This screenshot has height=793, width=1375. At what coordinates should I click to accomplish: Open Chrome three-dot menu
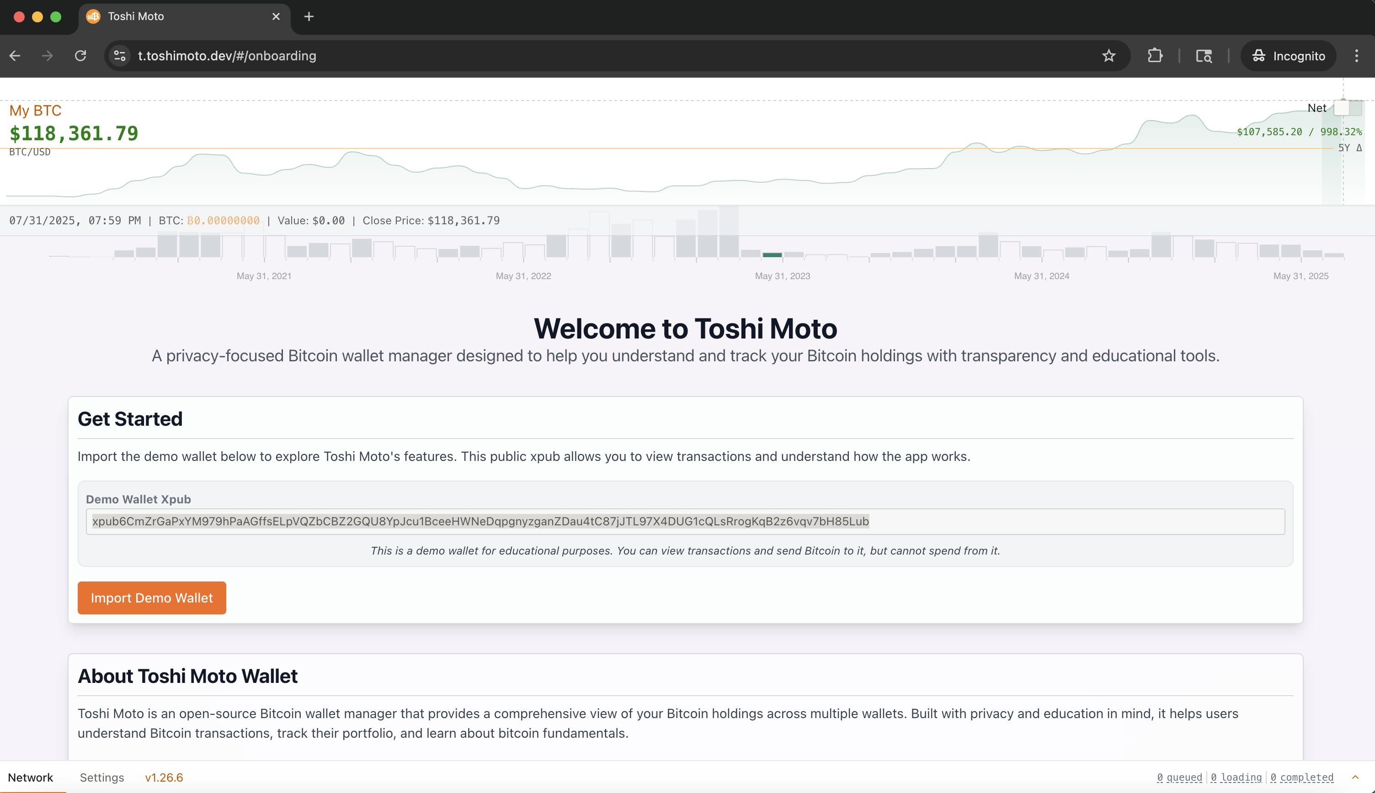[1356, 56]
